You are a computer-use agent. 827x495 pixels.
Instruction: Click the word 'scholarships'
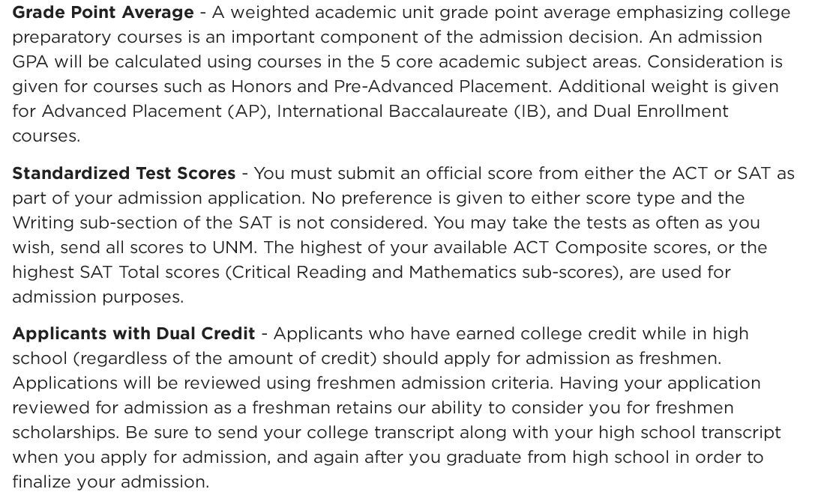pos(64,433)
